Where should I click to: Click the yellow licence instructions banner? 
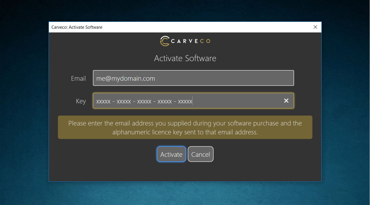[x=185, y=127]
